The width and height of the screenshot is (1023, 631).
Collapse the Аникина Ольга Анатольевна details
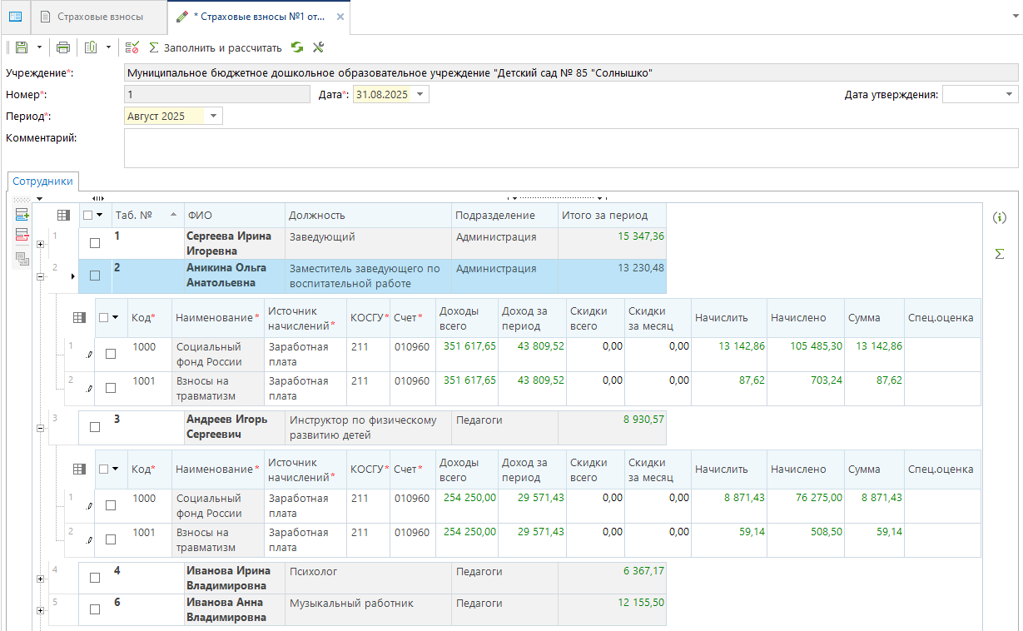41,276
